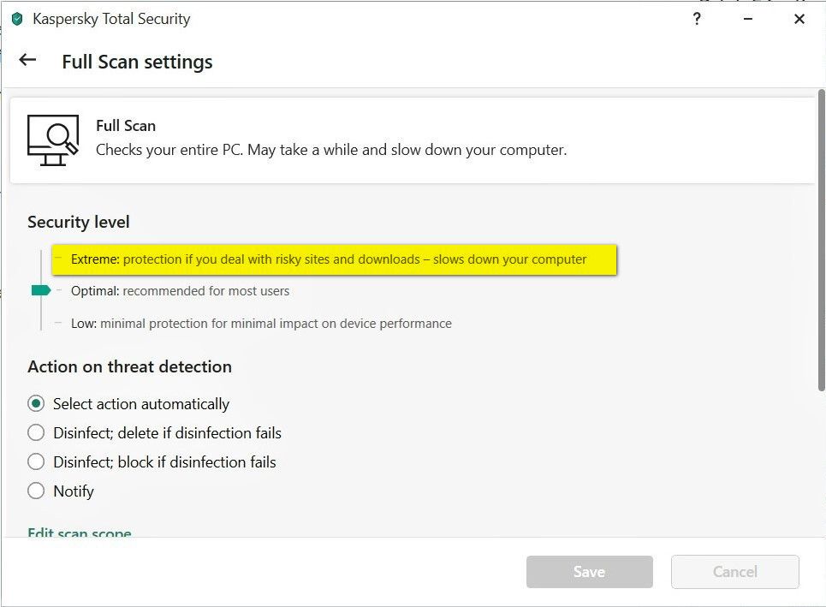Click the green security level slider handle
The height and width of the screenshot is (607, 826).
(40, 291)
